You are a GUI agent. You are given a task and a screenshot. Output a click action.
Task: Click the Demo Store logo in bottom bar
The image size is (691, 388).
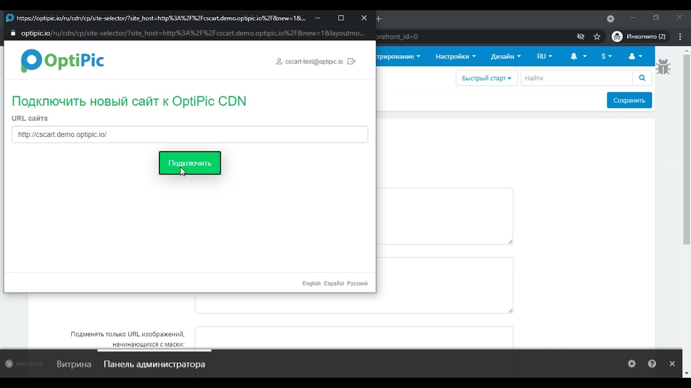pyautogui.click(x=24, y=364)
